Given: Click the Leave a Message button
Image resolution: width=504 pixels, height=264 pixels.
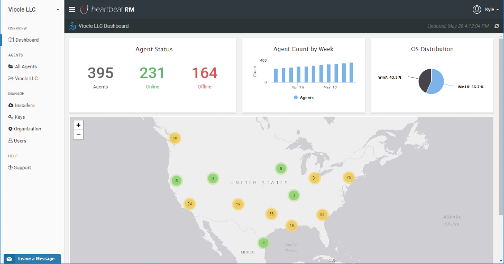Looking at the screenshot, I should pyautogui.click(x=32, y=259).
